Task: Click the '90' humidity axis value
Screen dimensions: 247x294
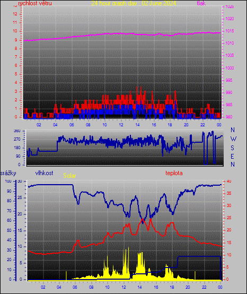Action: point(9,191)
